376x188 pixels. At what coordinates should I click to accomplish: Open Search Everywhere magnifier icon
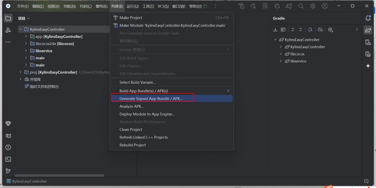click(301, 6)
